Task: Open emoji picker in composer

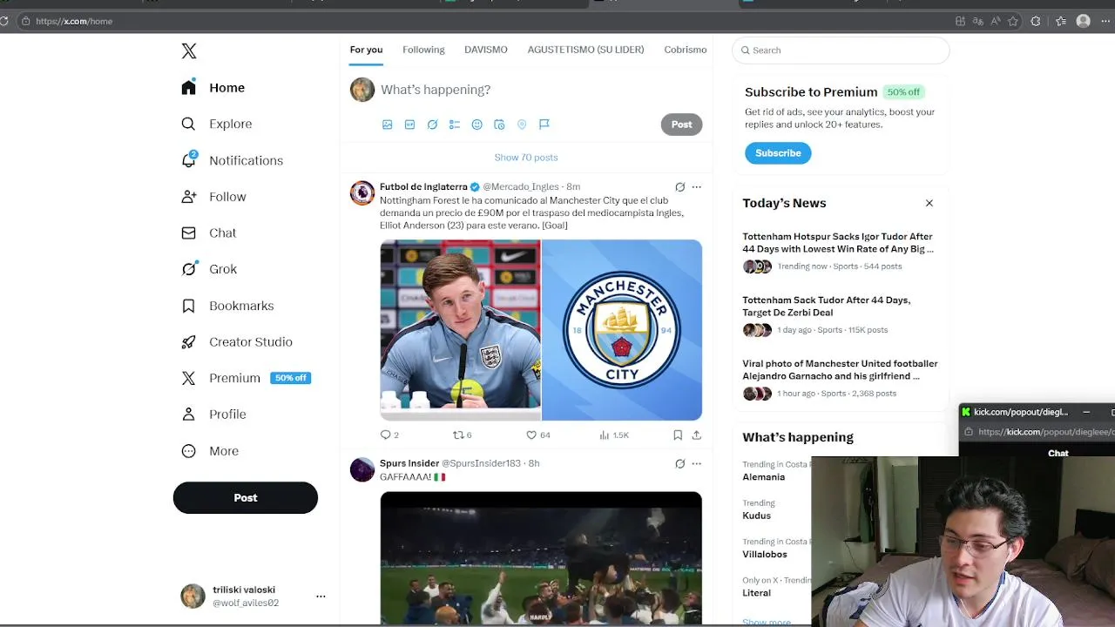Action: pos(476,125)
